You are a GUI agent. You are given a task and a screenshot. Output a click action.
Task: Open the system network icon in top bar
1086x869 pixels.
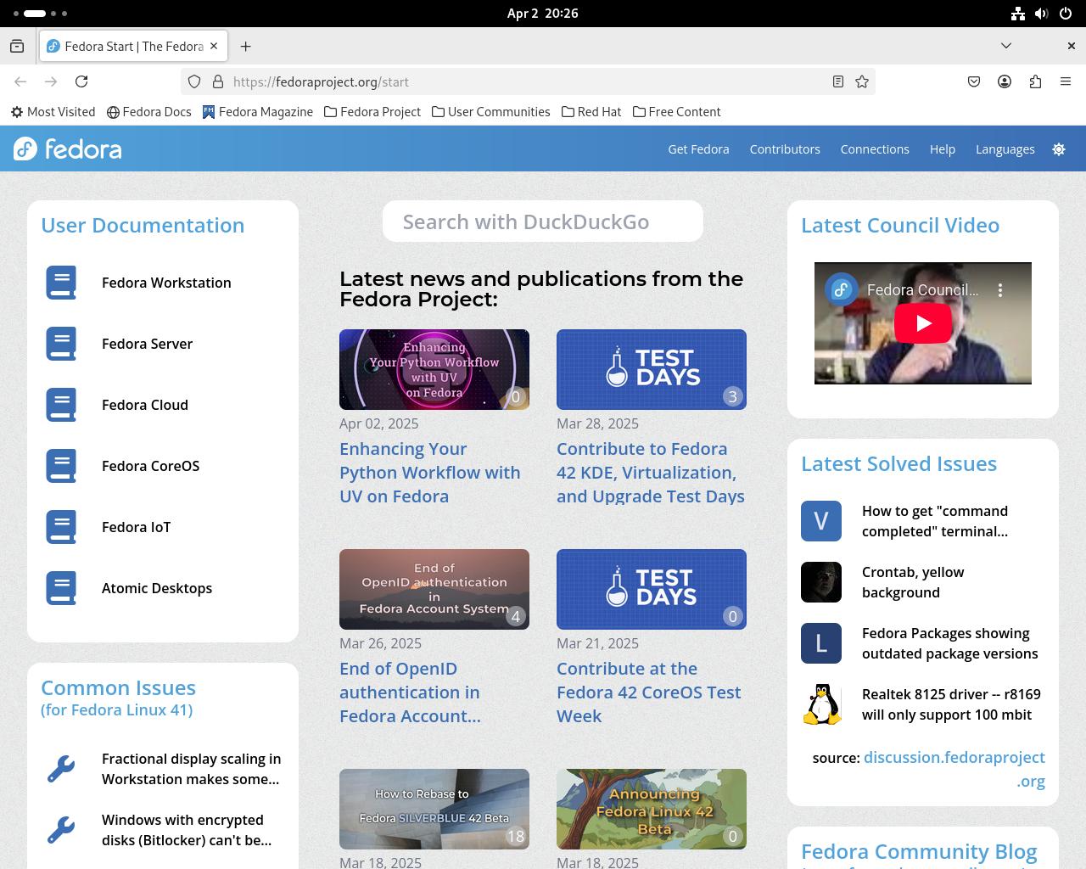(x=1018, y=14)
